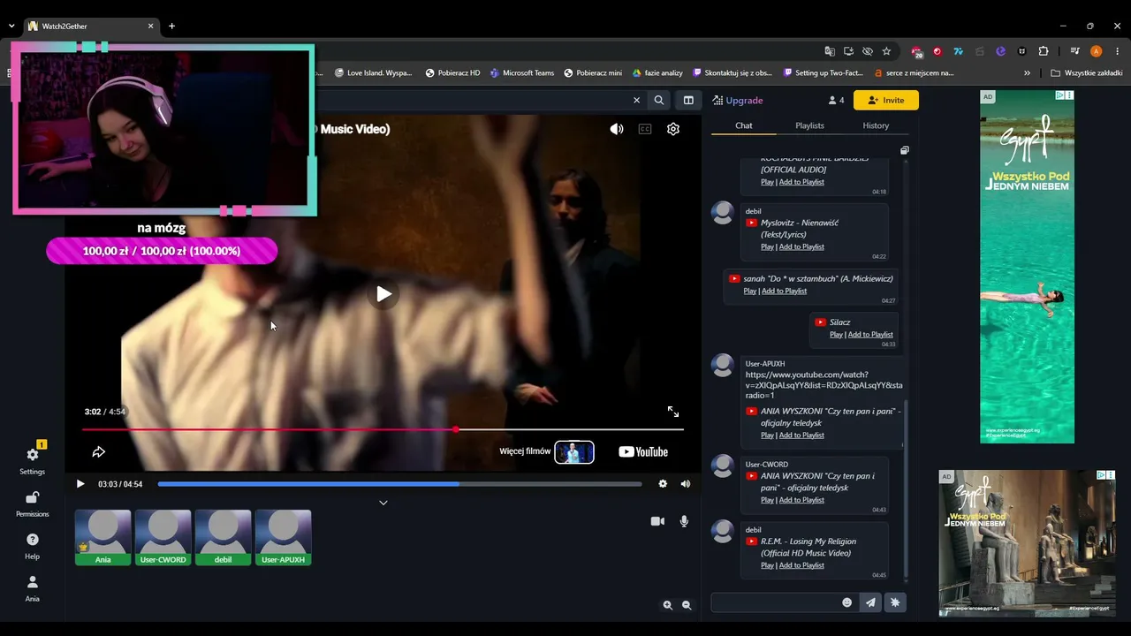Select the User-CWORD user tile
1131x636 pixels.
pyautogui.click(x=163, y=537)
